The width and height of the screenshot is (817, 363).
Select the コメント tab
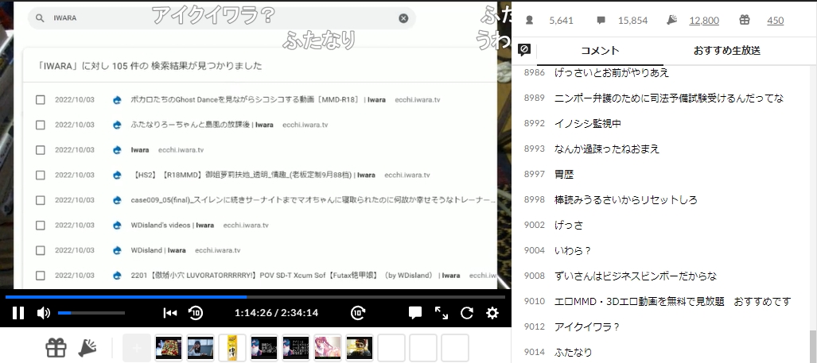(600, 51)
